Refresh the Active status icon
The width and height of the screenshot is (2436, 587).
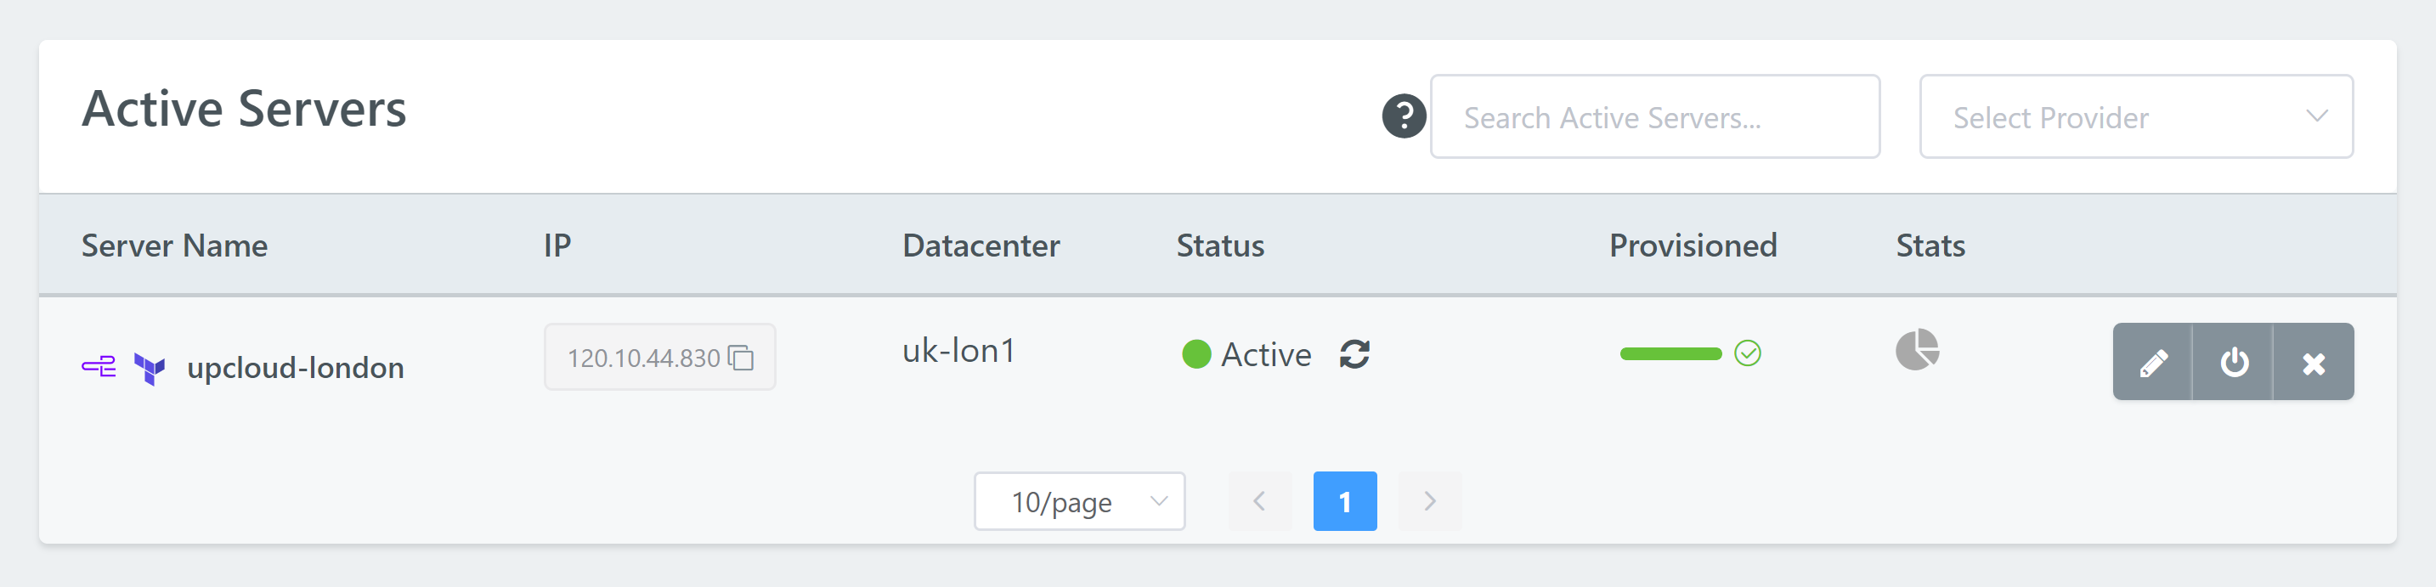(1354, 354)
